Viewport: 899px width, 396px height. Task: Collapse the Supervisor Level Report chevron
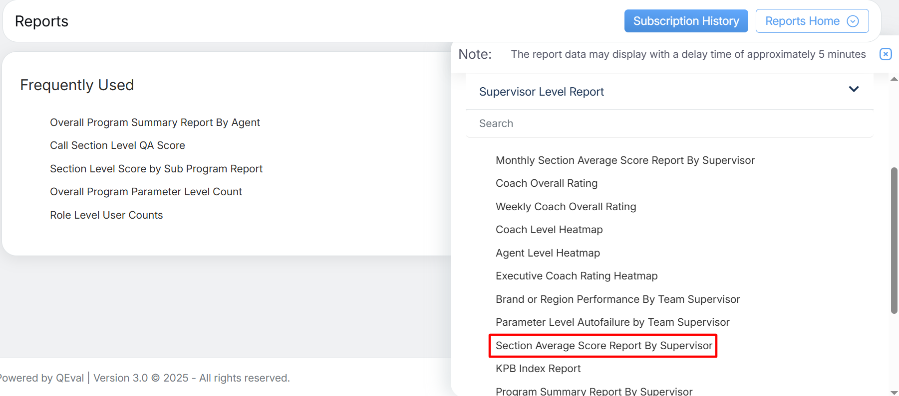(x=854, y=90)
